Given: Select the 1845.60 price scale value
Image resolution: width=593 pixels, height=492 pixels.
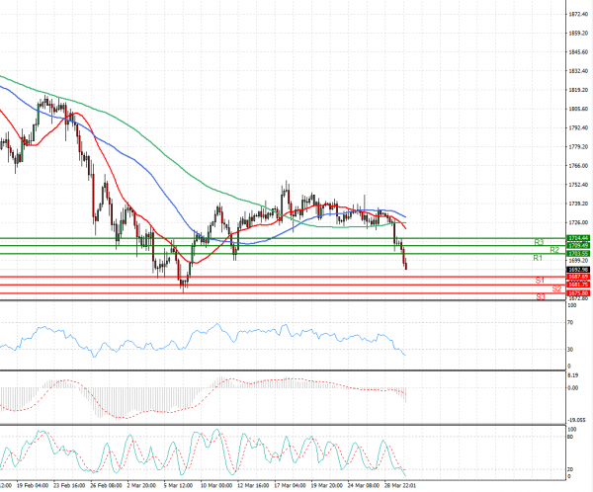Looking at the screenshot, I should point(578,52).
